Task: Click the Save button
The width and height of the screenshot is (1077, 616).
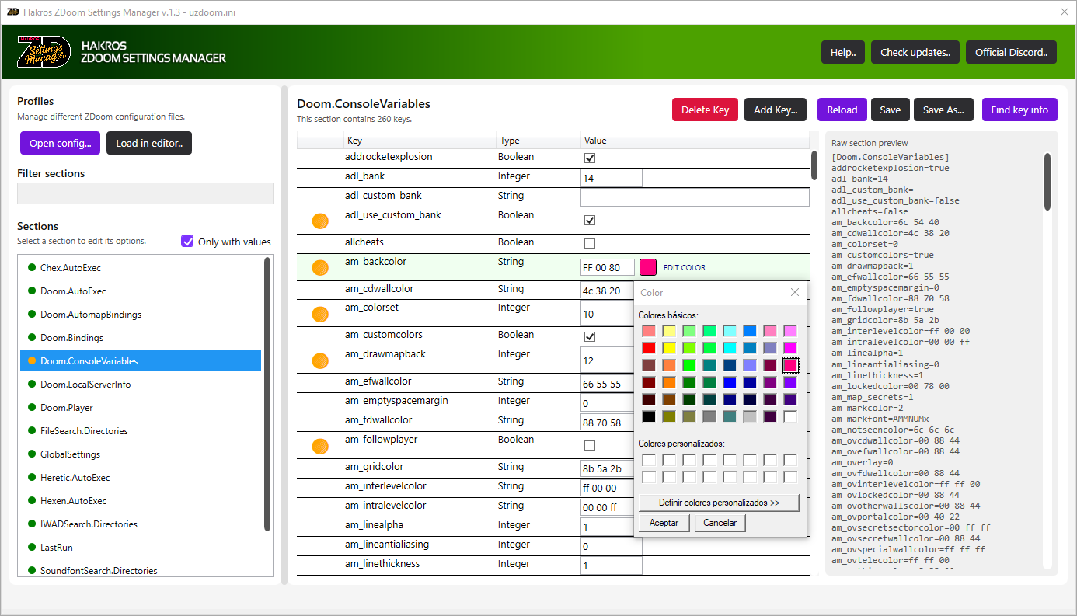Action: pyautogui.click(x=891, y=110)
